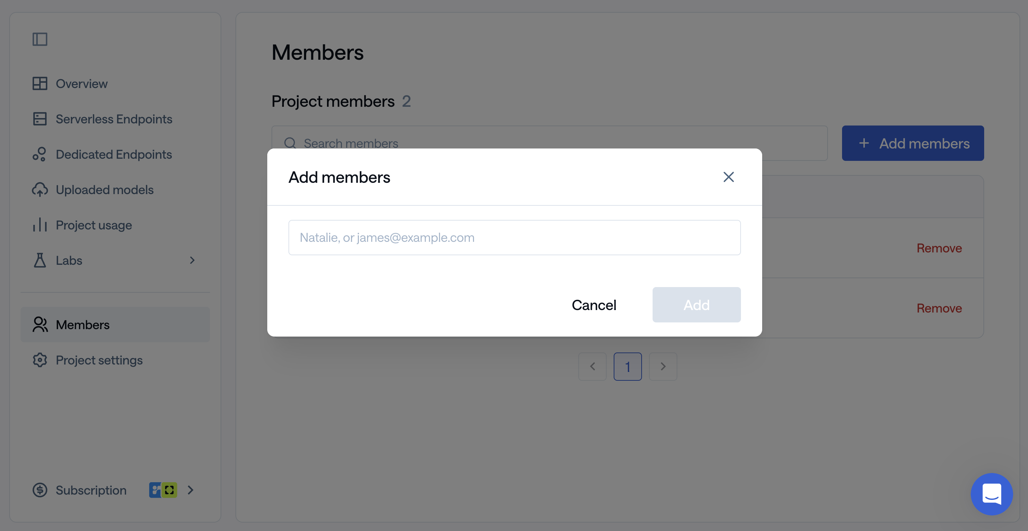Open Project usage via the bar-chart icon
Viewport: 1028px width, 531px height.
[40, 225]
